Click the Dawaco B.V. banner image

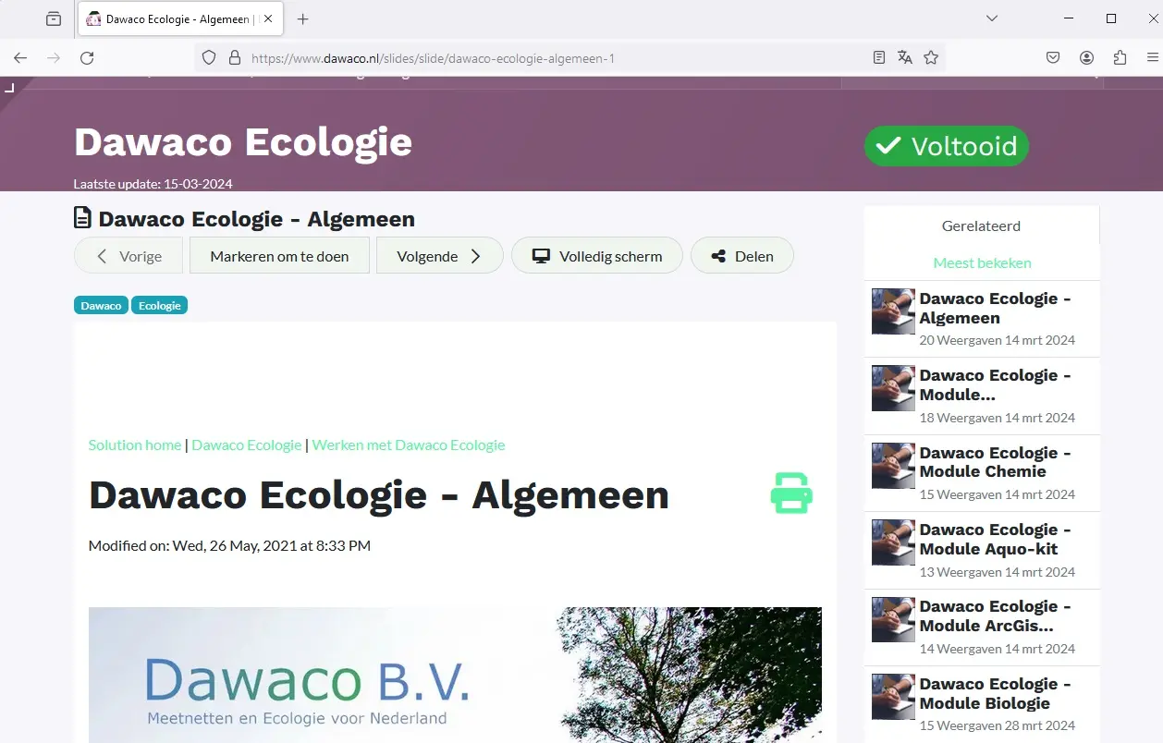point(455,675)
